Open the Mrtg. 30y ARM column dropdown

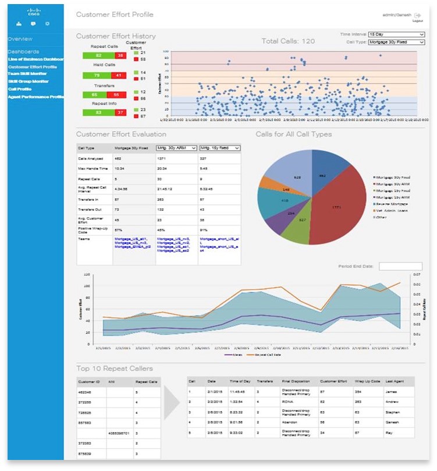(x=177, y=148)
